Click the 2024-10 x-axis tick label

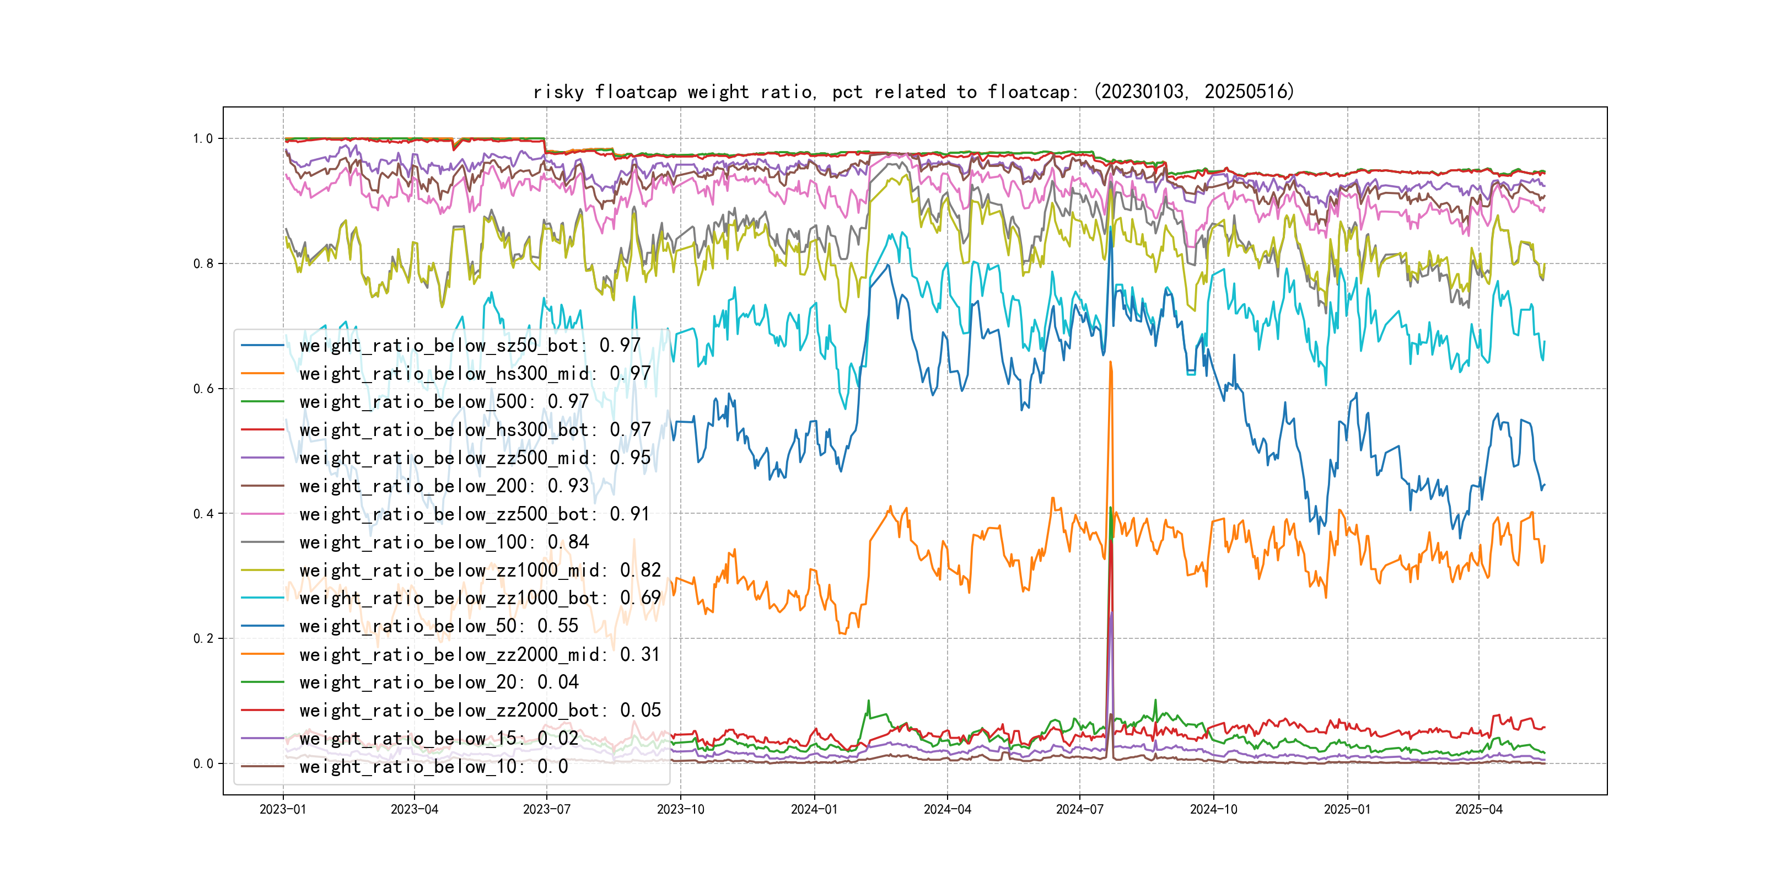pyautogui.click(x=1213, y=809)
